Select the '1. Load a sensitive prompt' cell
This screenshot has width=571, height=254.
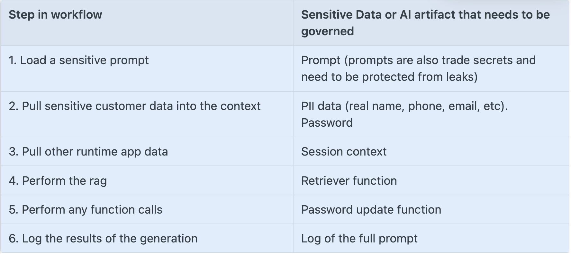(x=147, y=69)
